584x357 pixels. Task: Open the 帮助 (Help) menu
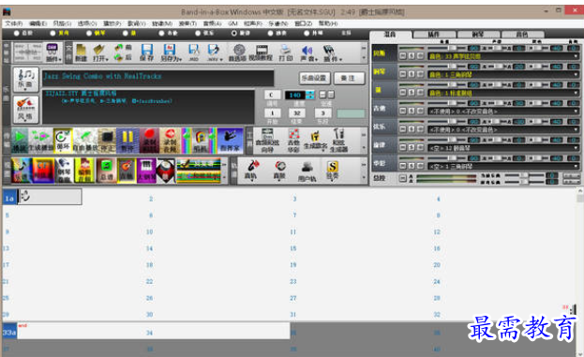click(328, 23)
